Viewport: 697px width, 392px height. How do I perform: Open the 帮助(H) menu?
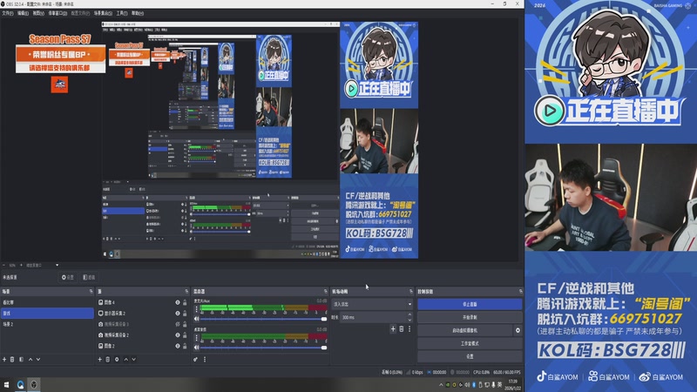138,13
